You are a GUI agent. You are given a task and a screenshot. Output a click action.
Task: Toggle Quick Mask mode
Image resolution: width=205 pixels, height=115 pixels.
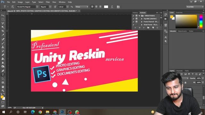pos(3,102)
